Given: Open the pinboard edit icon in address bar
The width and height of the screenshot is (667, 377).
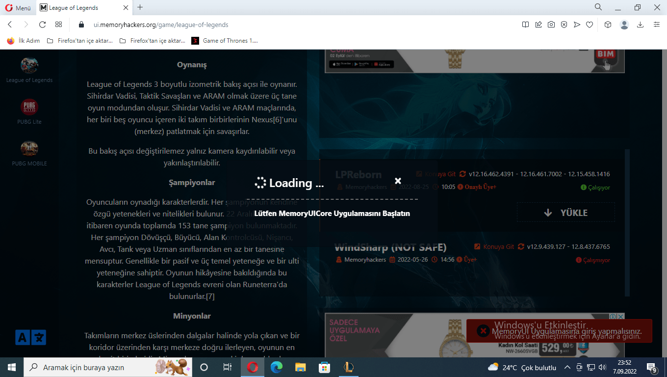Looking at the screenshot, I should pyautogui.click(x=539, y=25).
